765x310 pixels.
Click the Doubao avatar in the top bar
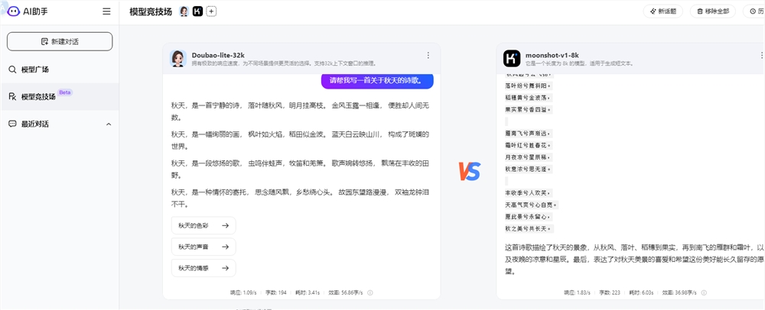(184, 11)
